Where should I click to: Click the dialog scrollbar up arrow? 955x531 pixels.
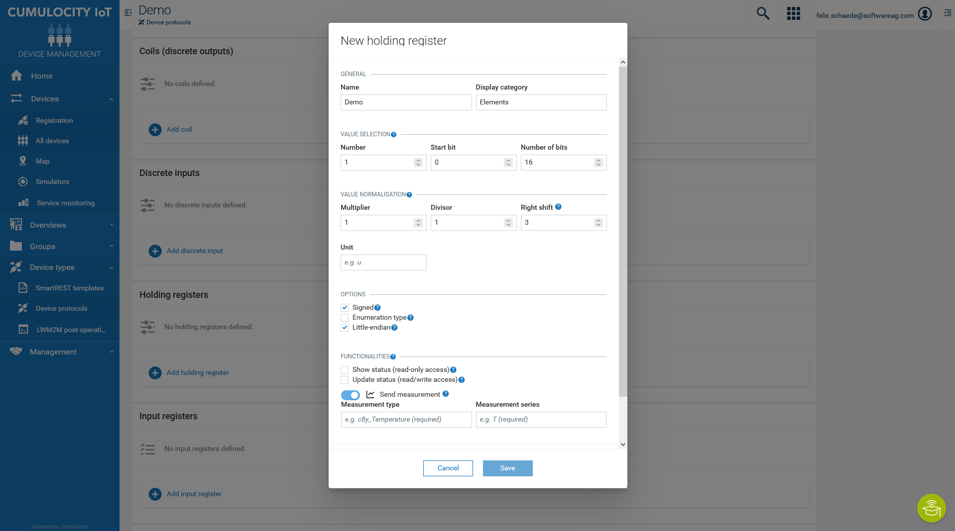[623, 62]
